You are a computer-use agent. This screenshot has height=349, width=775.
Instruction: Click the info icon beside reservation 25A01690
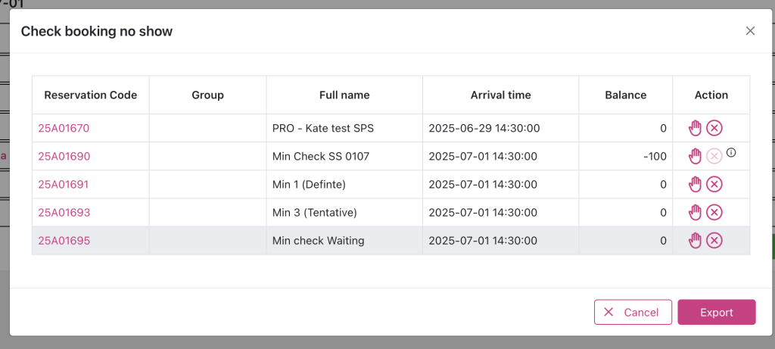click(731, 153)
